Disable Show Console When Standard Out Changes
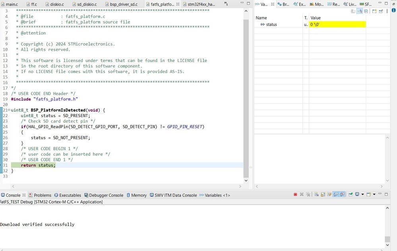 [336, 194]
